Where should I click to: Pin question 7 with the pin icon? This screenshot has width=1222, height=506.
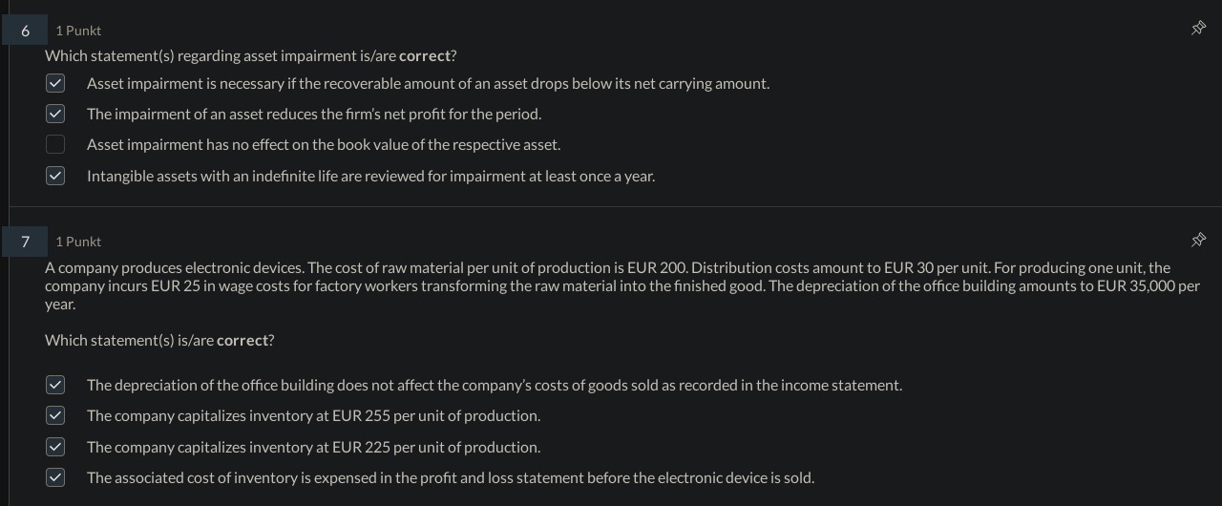click(x=1198, y=240)
